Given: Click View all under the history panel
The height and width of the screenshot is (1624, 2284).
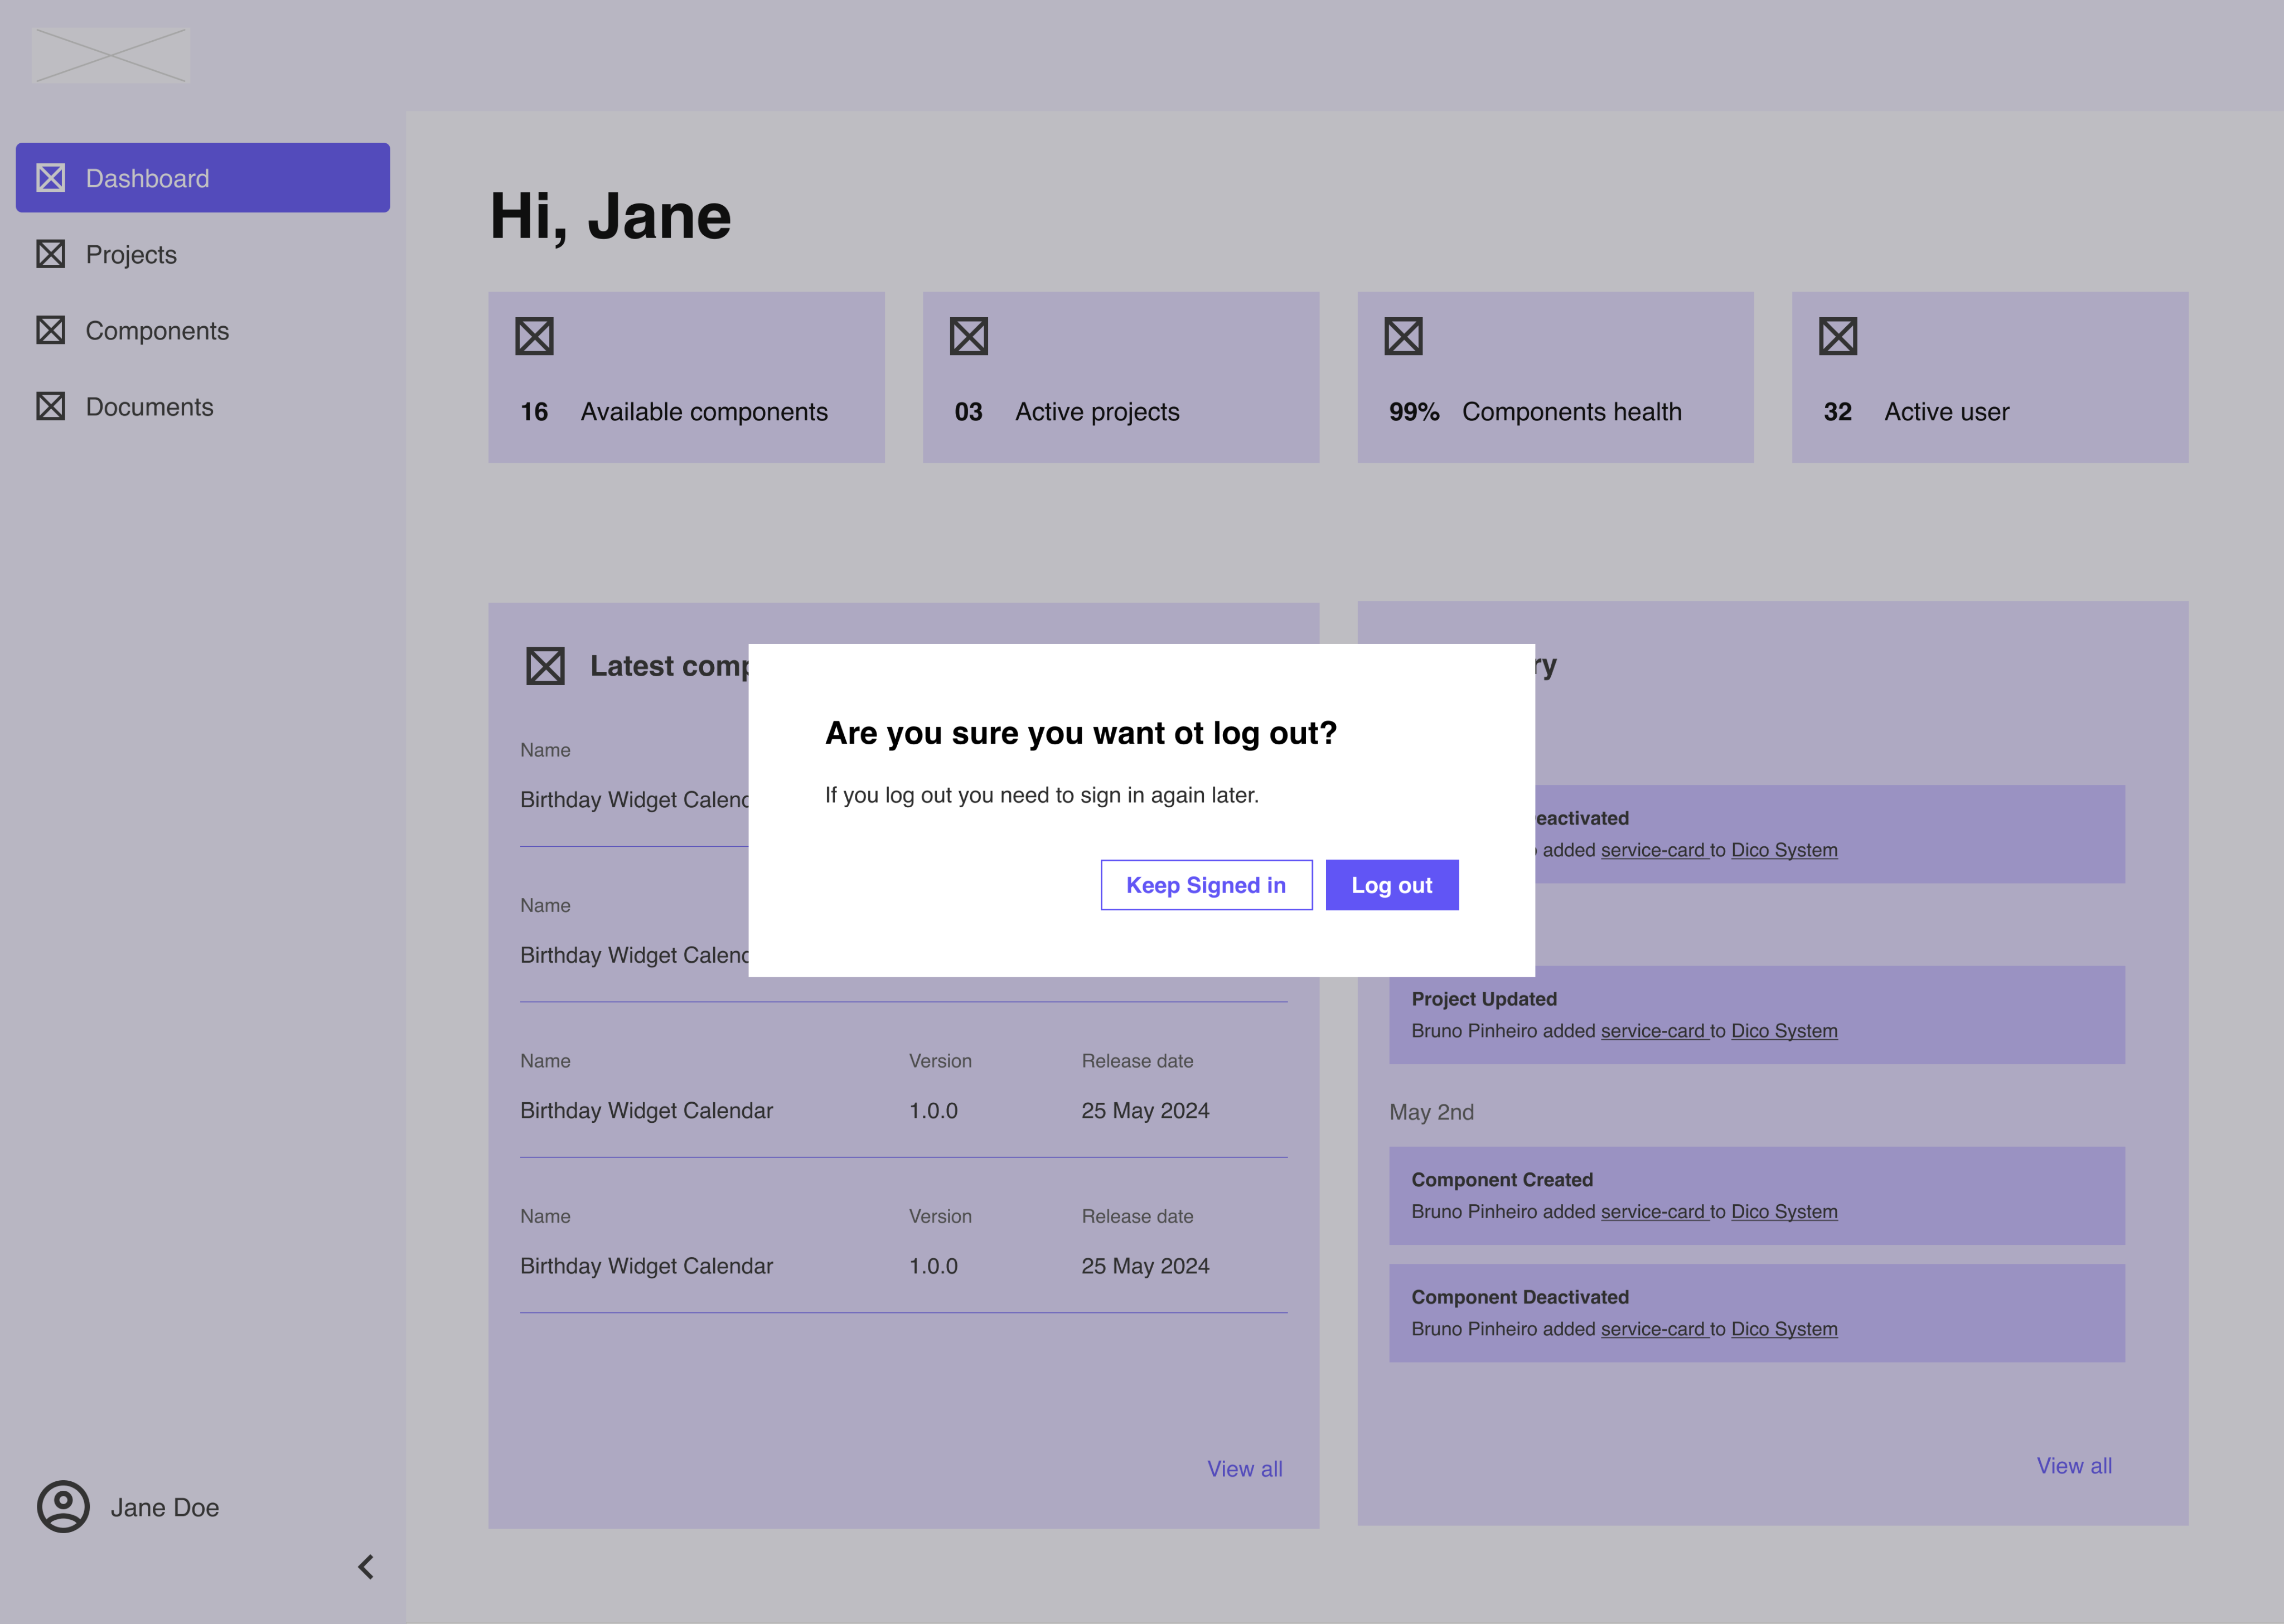Looking at the screenshot, I should [x=2074, y=1466].
